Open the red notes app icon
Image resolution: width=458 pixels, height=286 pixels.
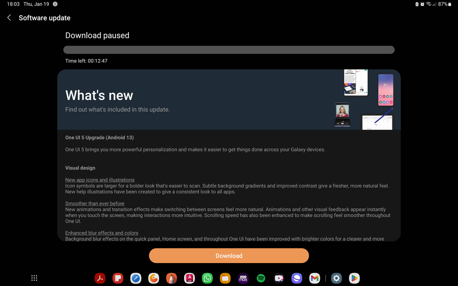point(118,278)
